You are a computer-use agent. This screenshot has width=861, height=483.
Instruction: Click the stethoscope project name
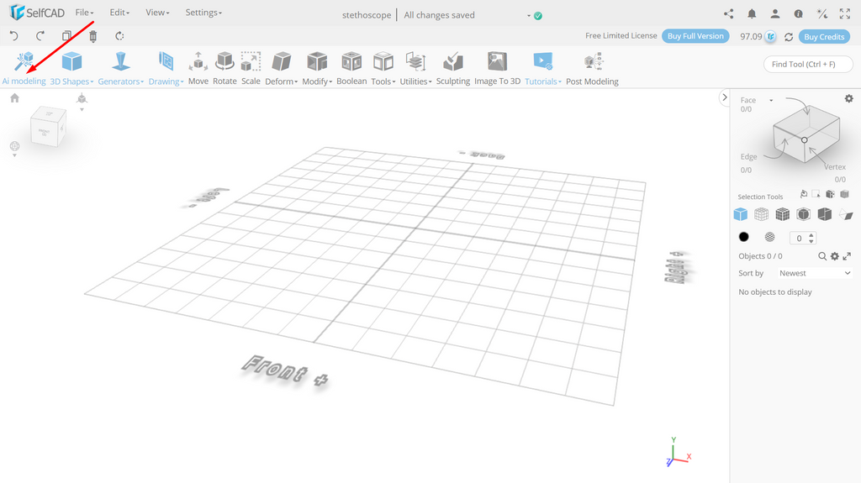tap(367, 15)
